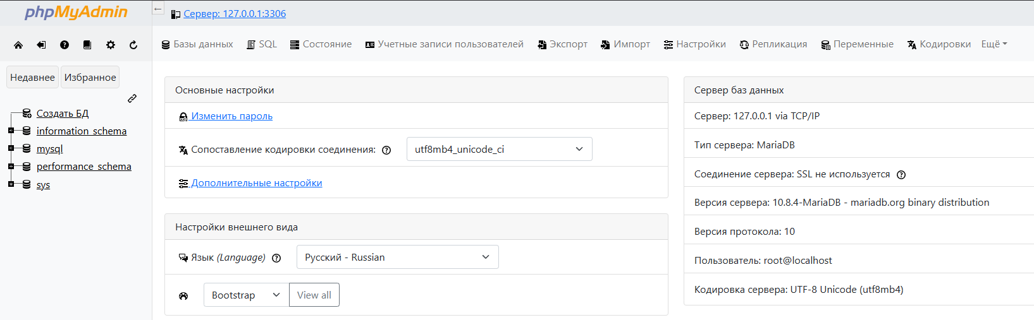Open the Импорт tab
Screen dimensions: 1034x320
tap(625, 44)
